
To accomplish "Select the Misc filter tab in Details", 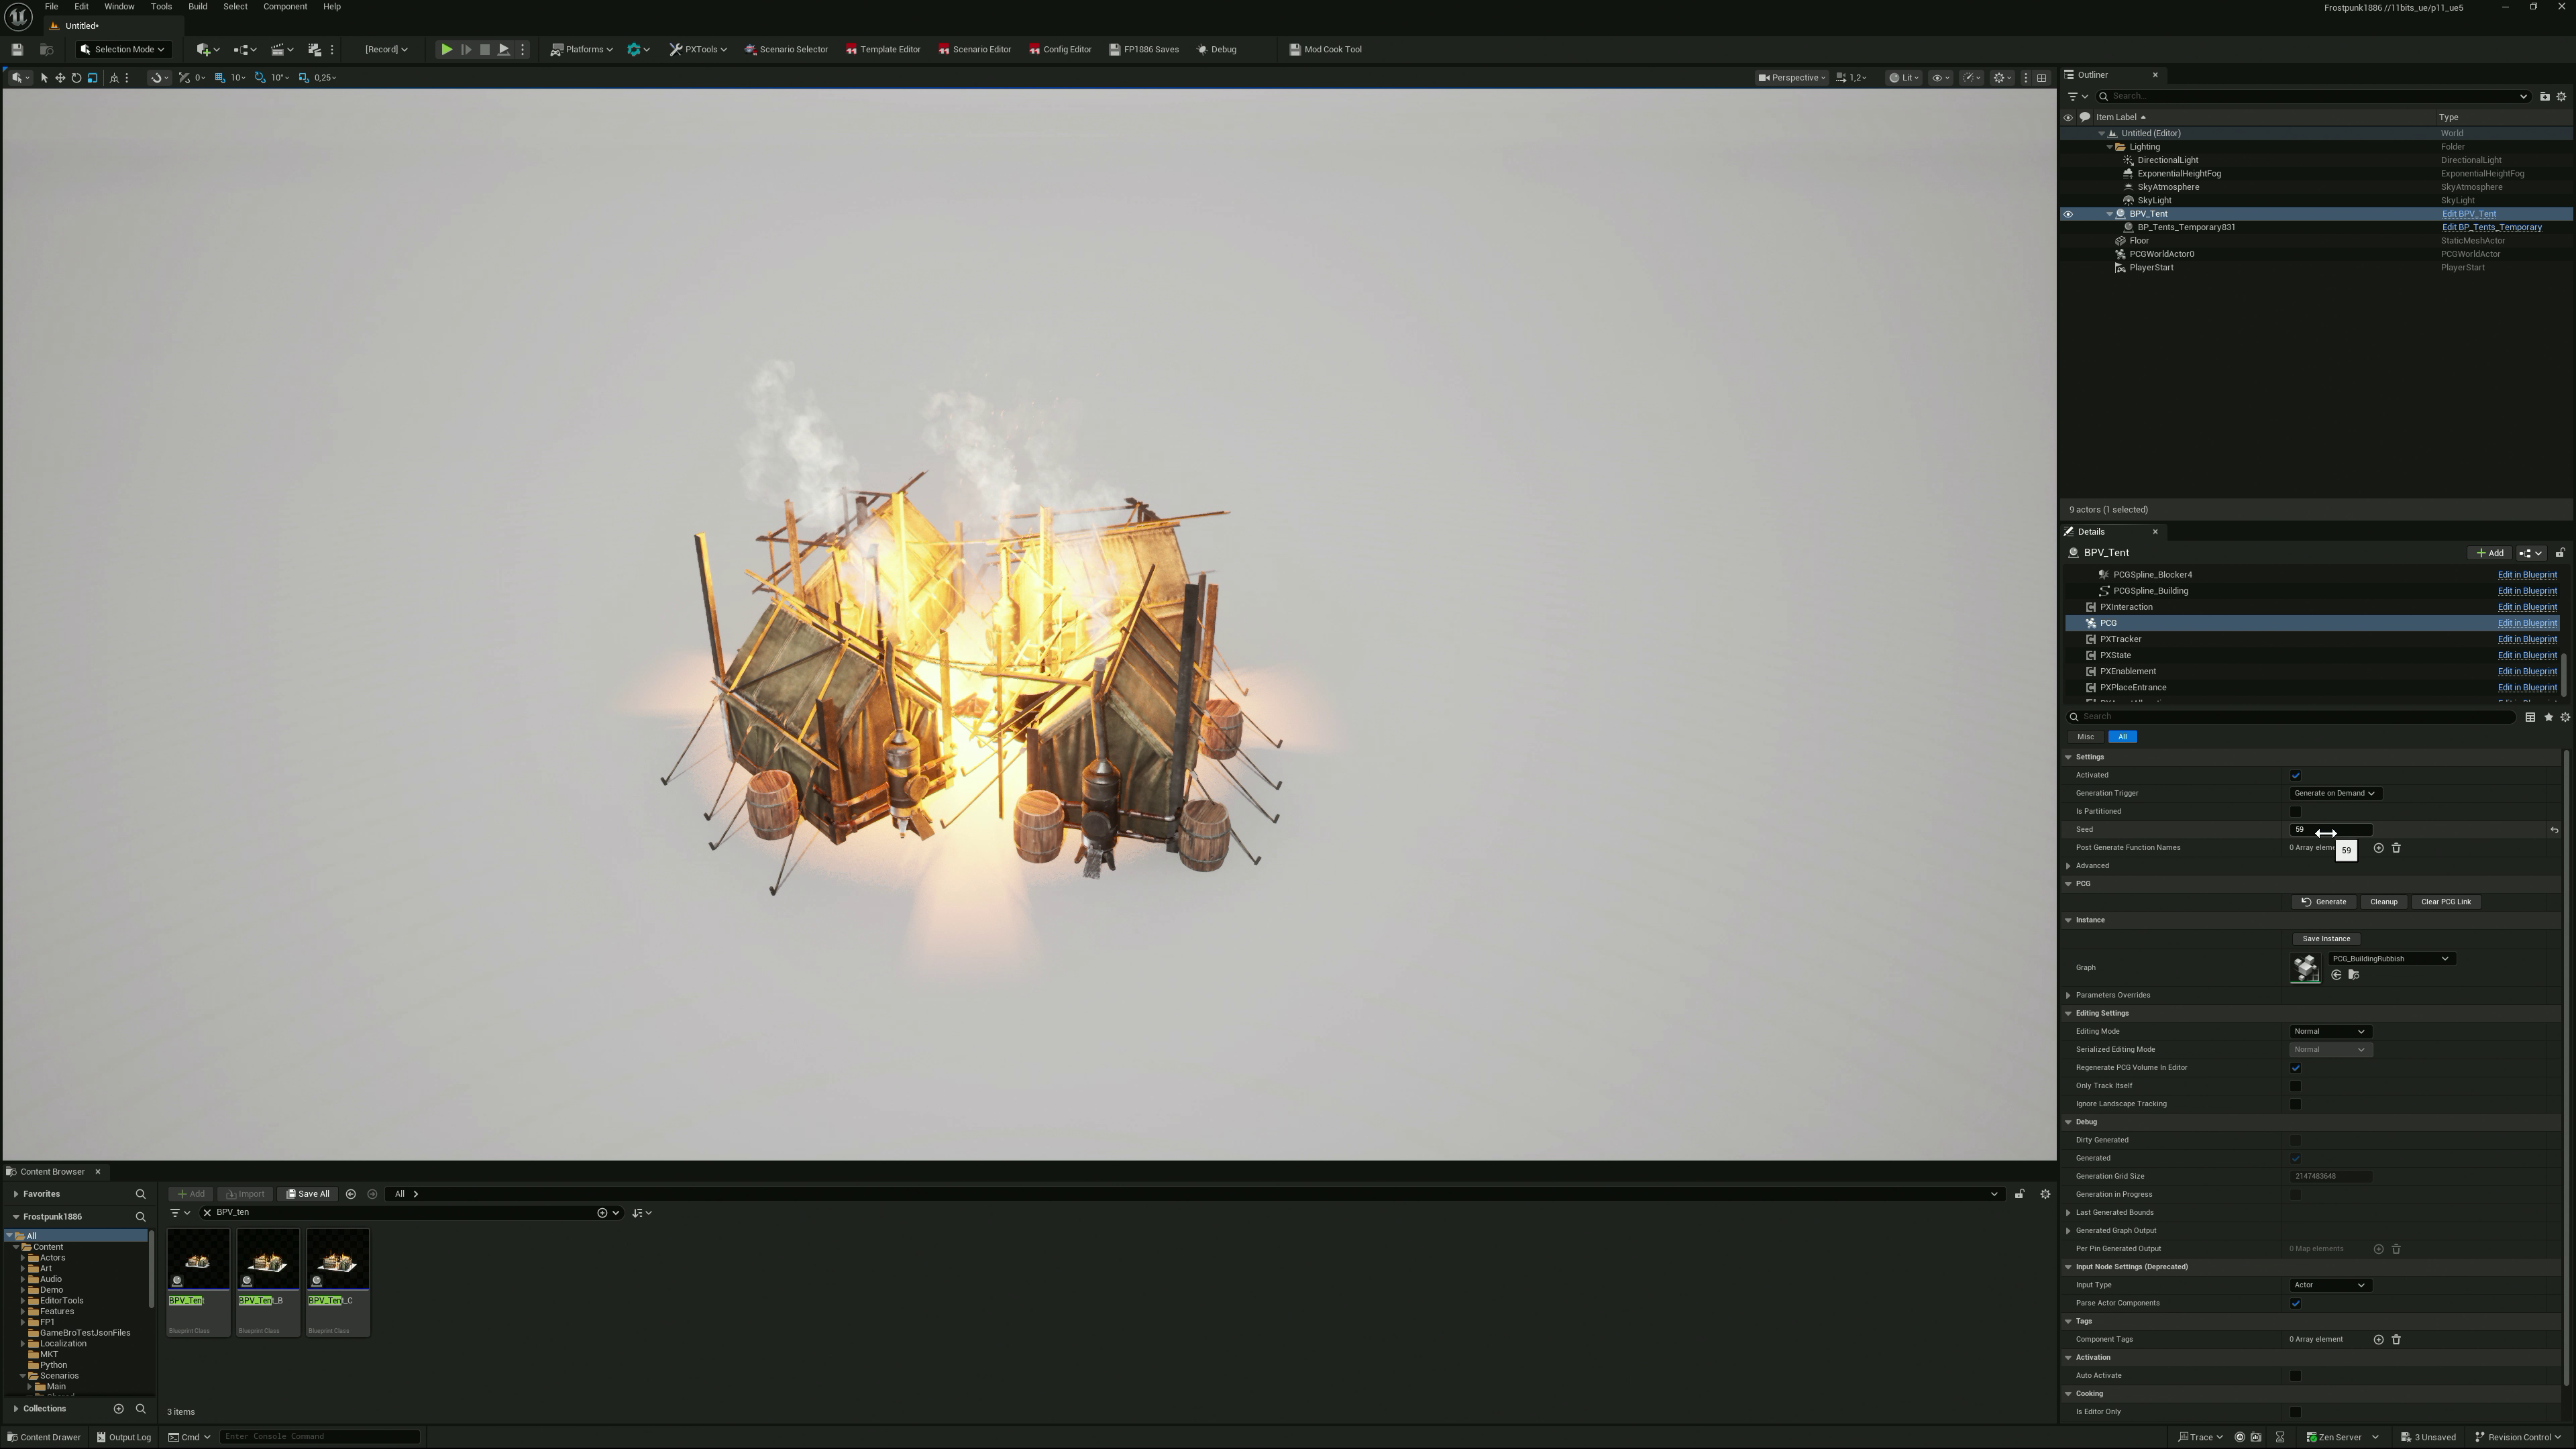I will 2085,737.
